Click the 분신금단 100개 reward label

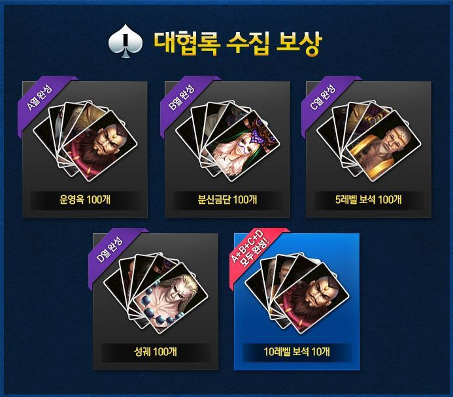point(227,199)
